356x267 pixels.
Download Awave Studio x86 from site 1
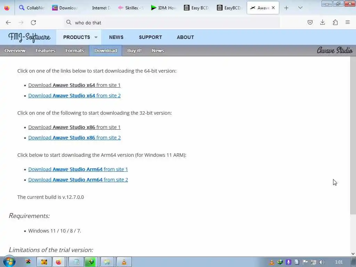[x=74, y=127]
